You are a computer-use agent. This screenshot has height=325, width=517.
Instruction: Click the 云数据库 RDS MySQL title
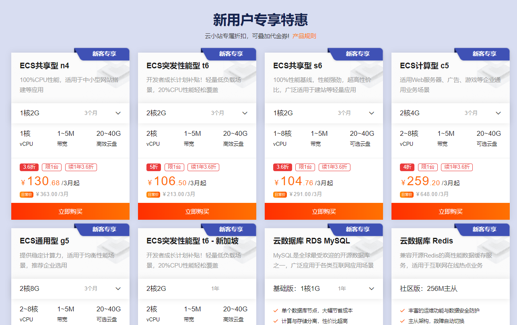pos(311,241)
